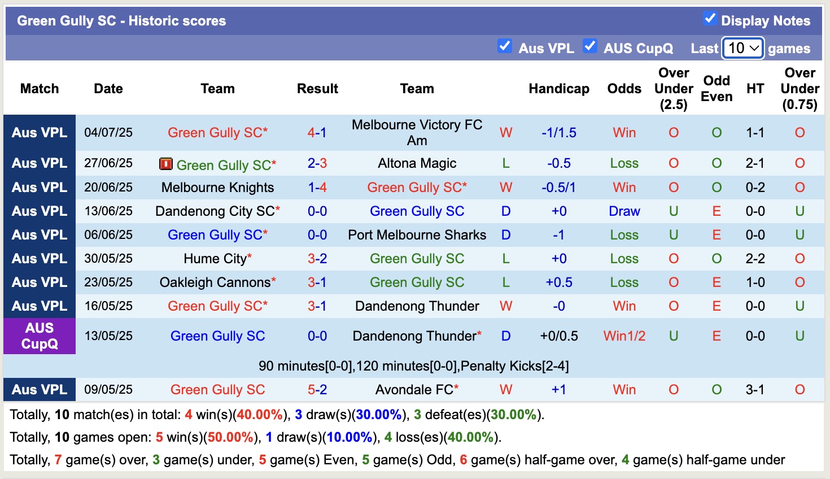This screenshot has height=479, width=830.
Task: Toggle the AUS CupQ filter checkbox
Action: click(x=590, y=45)
